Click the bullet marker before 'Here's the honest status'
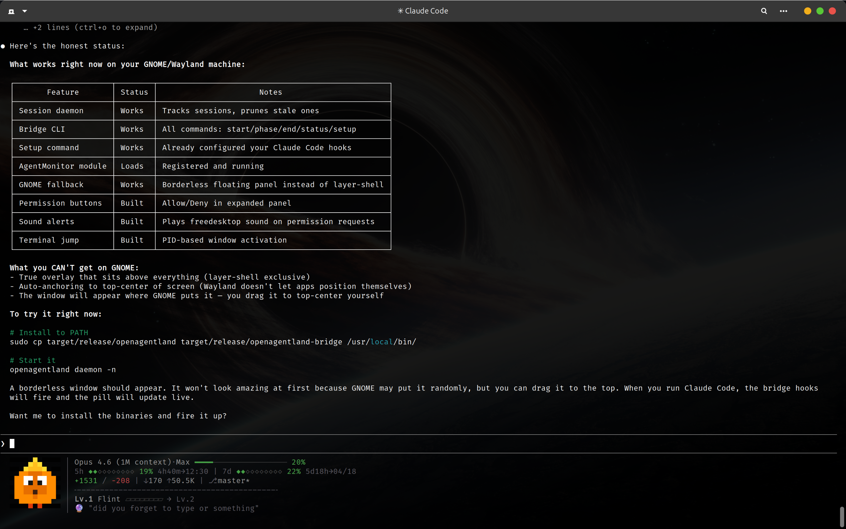The height and width of the screenshot is (529, 846). (3, 46)
